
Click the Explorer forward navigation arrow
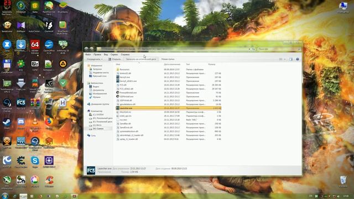[91, 49]
